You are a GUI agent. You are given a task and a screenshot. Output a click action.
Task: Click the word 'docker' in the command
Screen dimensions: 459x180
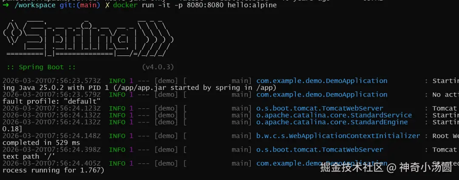point(125,5)
